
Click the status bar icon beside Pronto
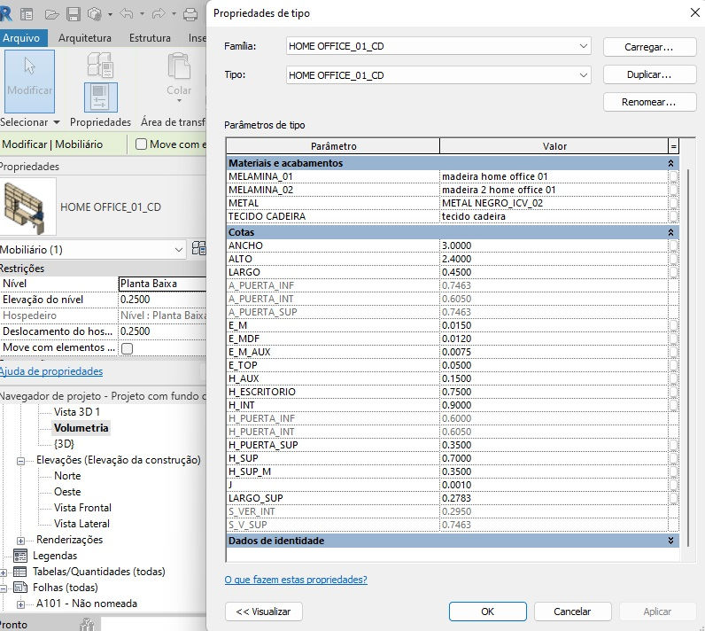tap(87, 625)
